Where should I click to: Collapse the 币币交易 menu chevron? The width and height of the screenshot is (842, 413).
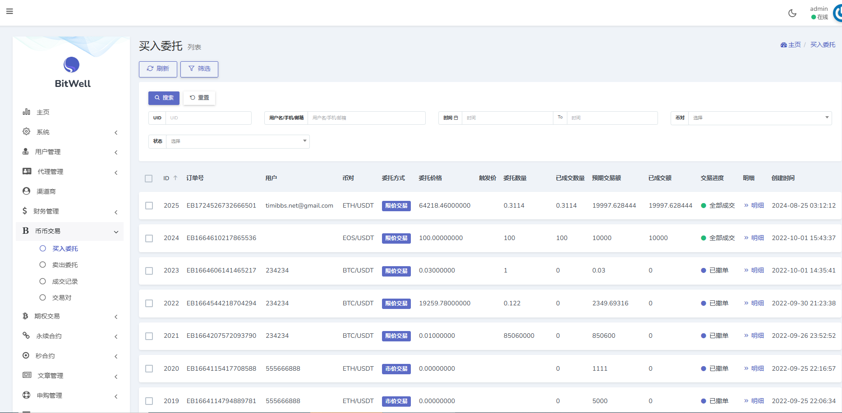116,232
